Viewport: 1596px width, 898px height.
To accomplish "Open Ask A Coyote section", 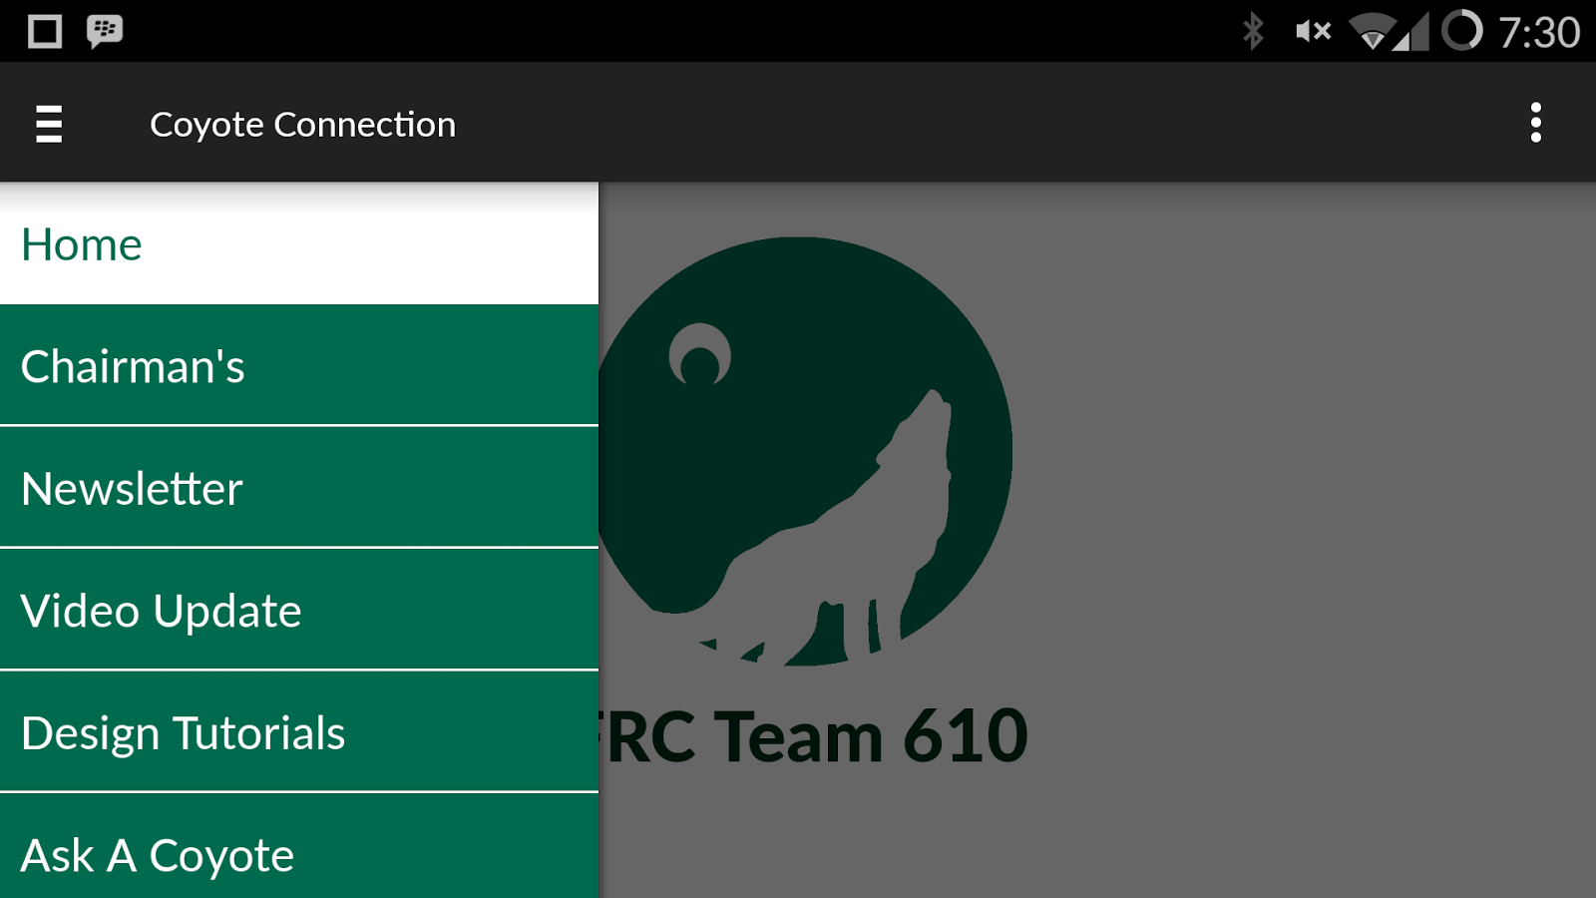I will [299, 846].
